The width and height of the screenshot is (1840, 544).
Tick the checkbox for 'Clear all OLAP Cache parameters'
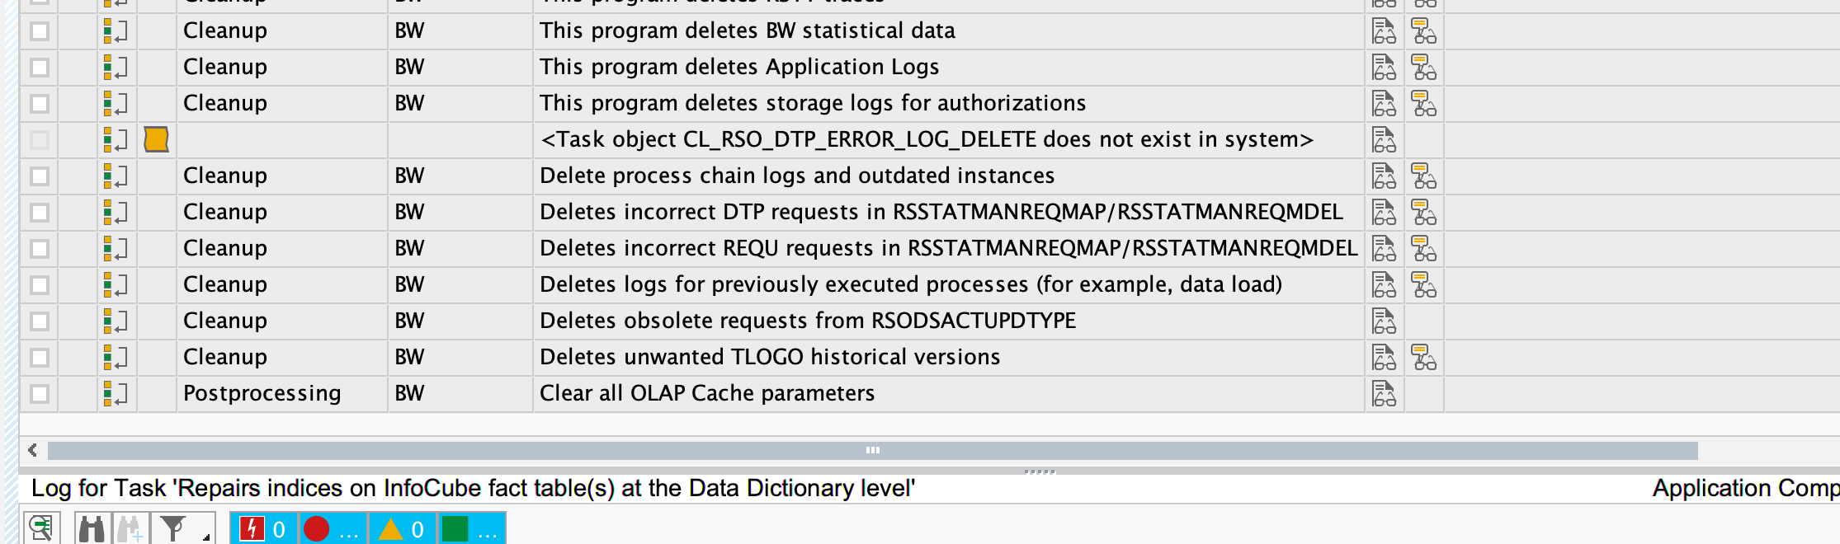(40, 394)
